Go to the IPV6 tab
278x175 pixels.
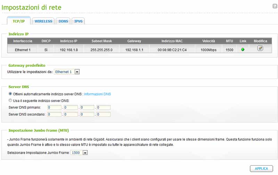pyautogui.click(x=78, y=21)
